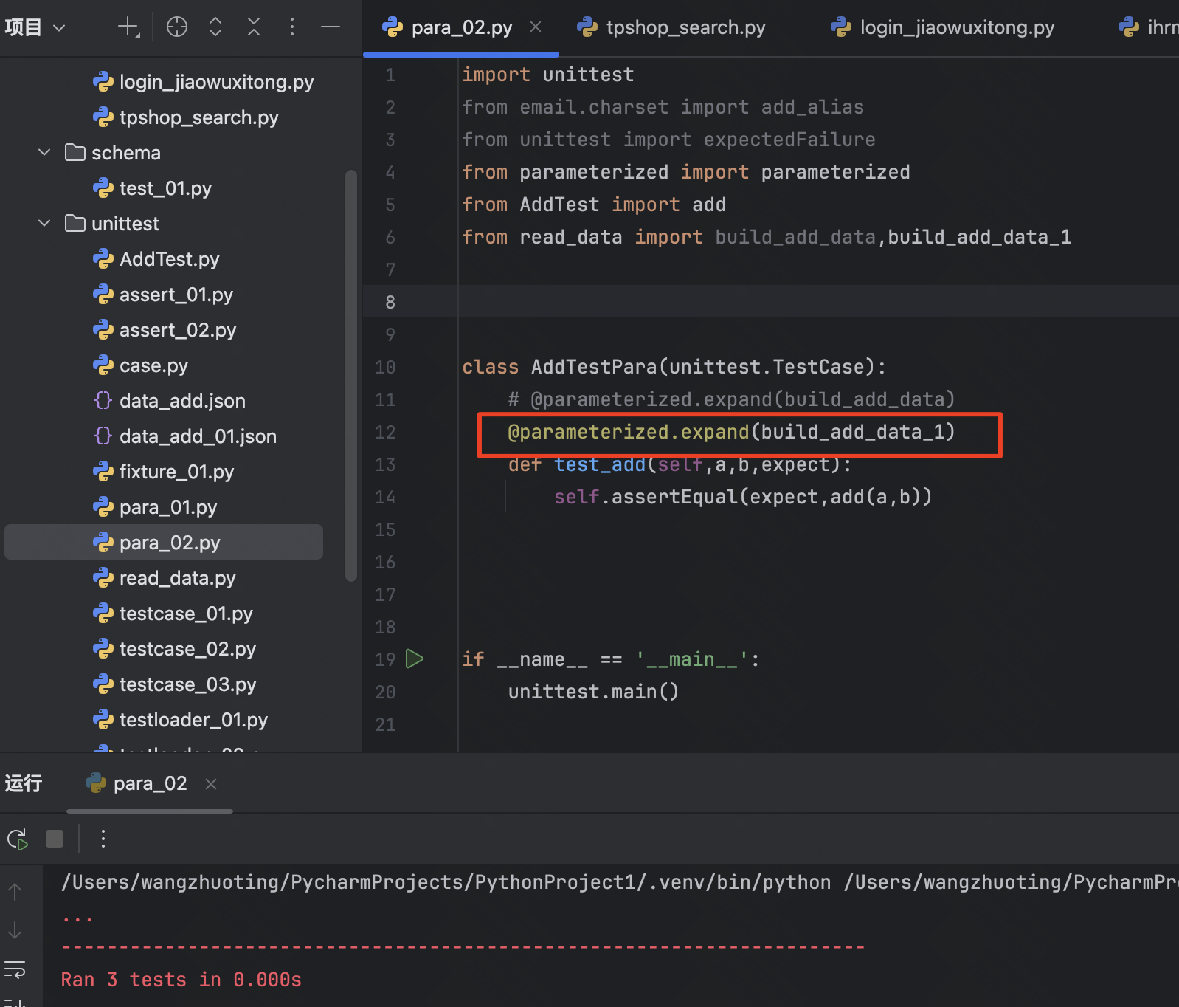1179x1007 pixels.
Task: Click line number 8 in gutter
Action: point(390,302)
